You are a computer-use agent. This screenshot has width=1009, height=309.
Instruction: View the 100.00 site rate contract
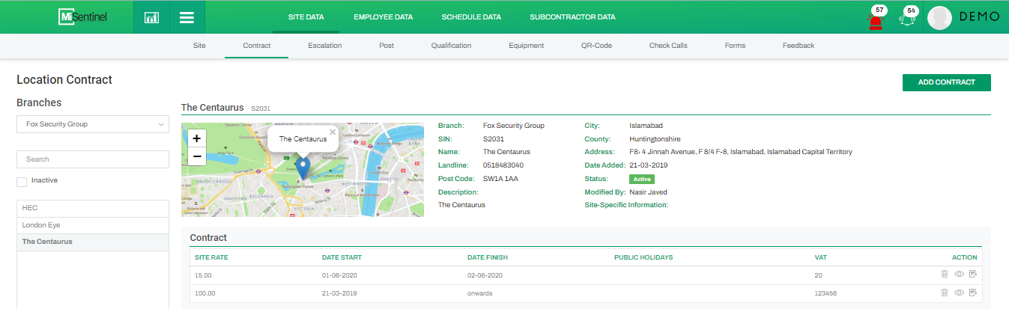tap(959, 293)
